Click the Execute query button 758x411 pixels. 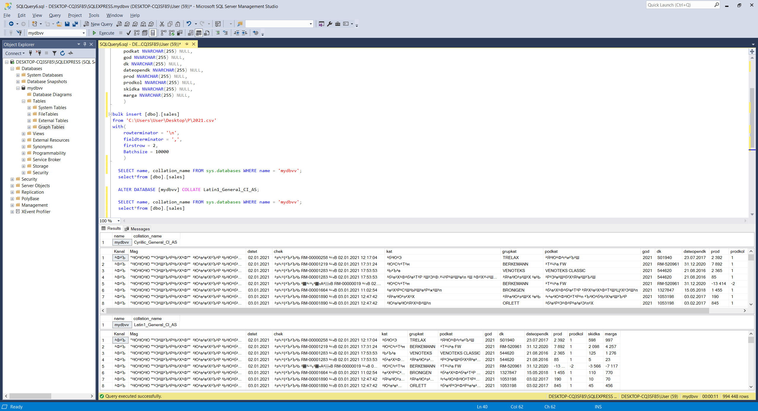[x=103, y=33]
